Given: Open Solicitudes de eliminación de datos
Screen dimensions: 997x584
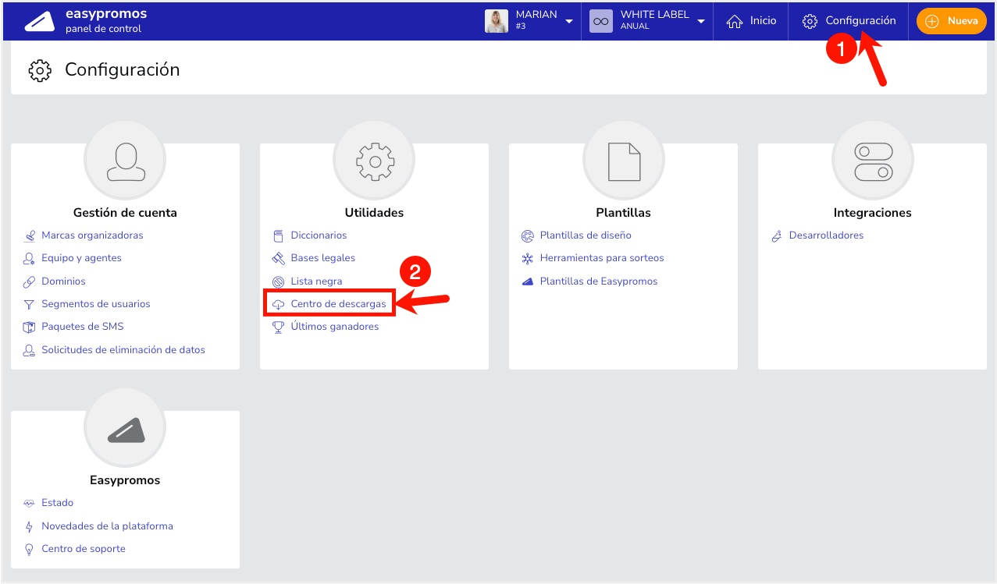Looking at the screenshot, I should [x=123, y=350].
